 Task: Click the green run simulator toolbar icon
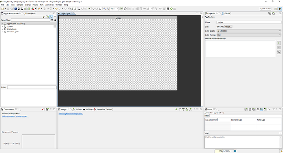(x=32, y=8)
